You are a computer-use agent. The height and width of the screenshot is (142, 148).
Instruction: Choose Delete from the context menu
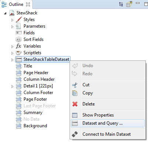(108, 104)
